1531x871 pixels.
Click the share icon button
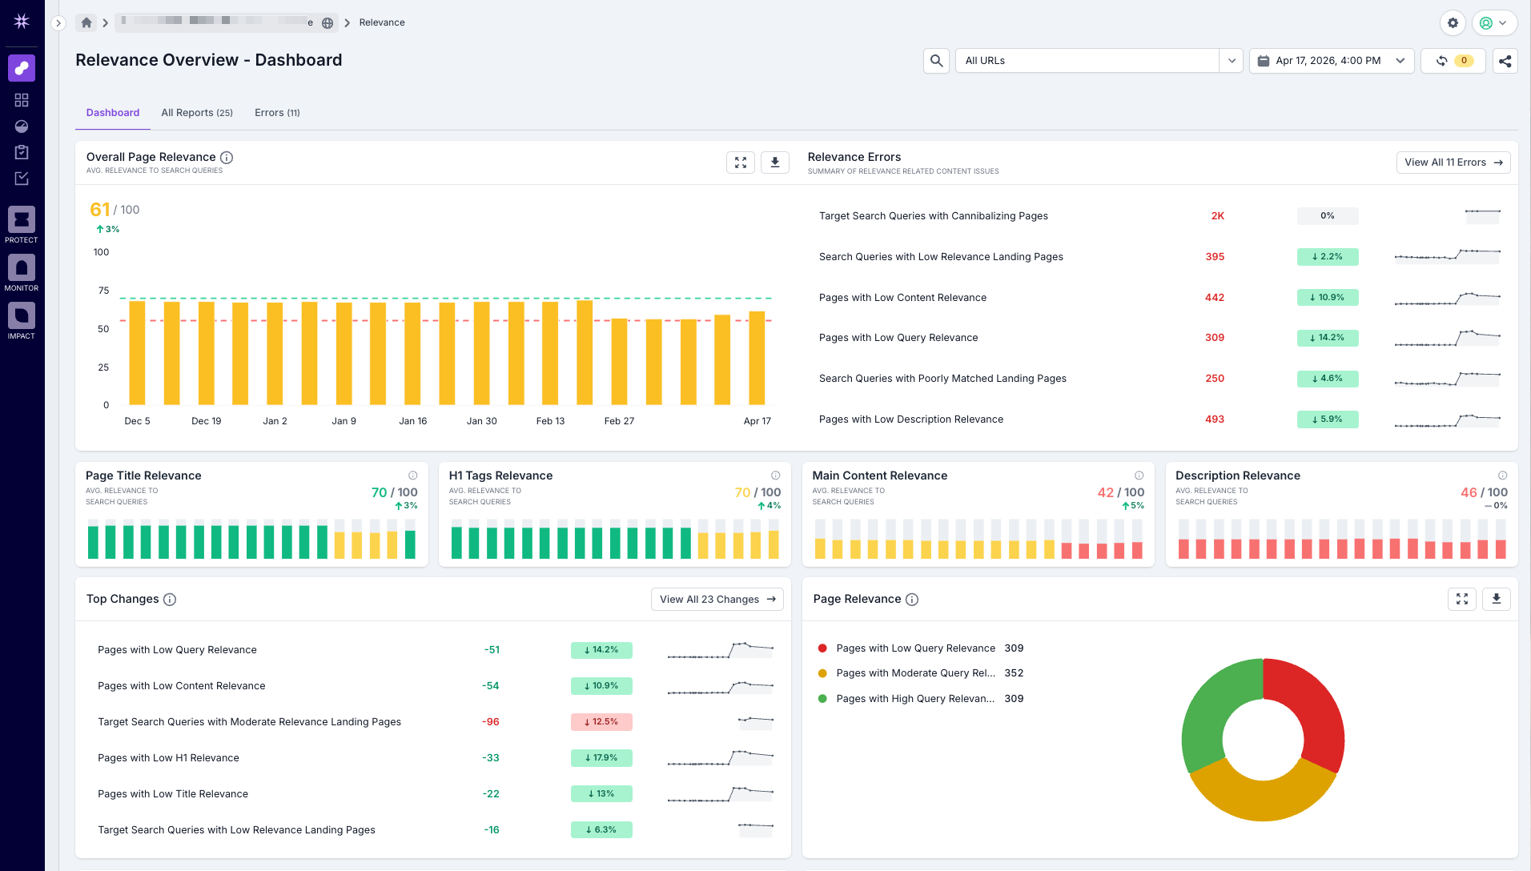pyautogui.click(x=1505, y=61)
